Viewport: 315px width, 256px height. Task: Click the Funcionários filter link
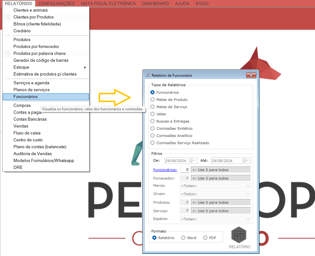click(165, 170)
